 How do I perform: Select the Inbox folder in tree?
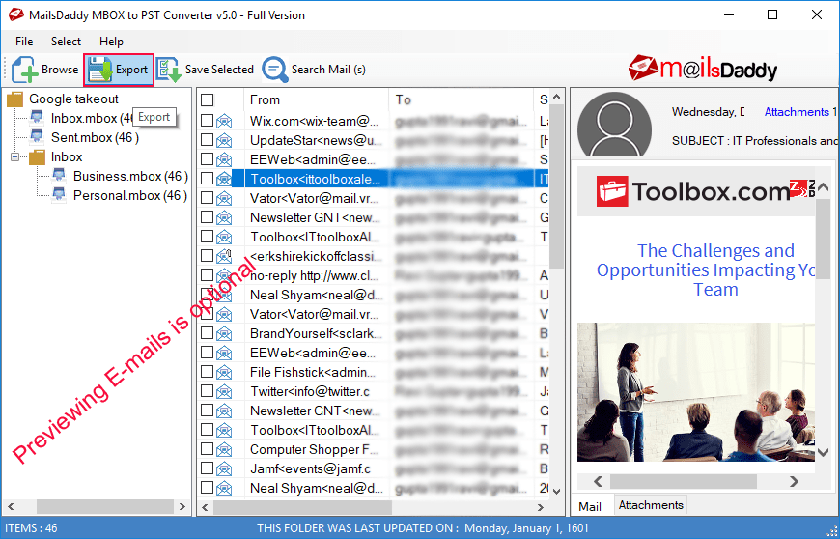(67, 157)
